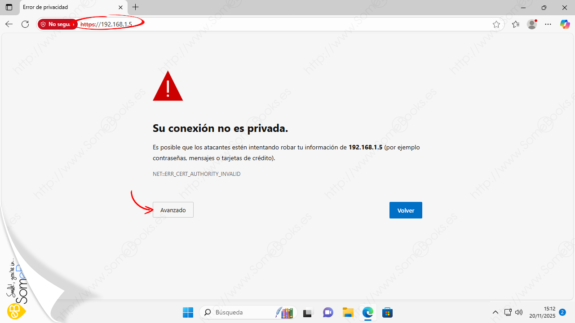Launch Copilot from the toolbar
The image size is (575, 323).
[565, 24]
